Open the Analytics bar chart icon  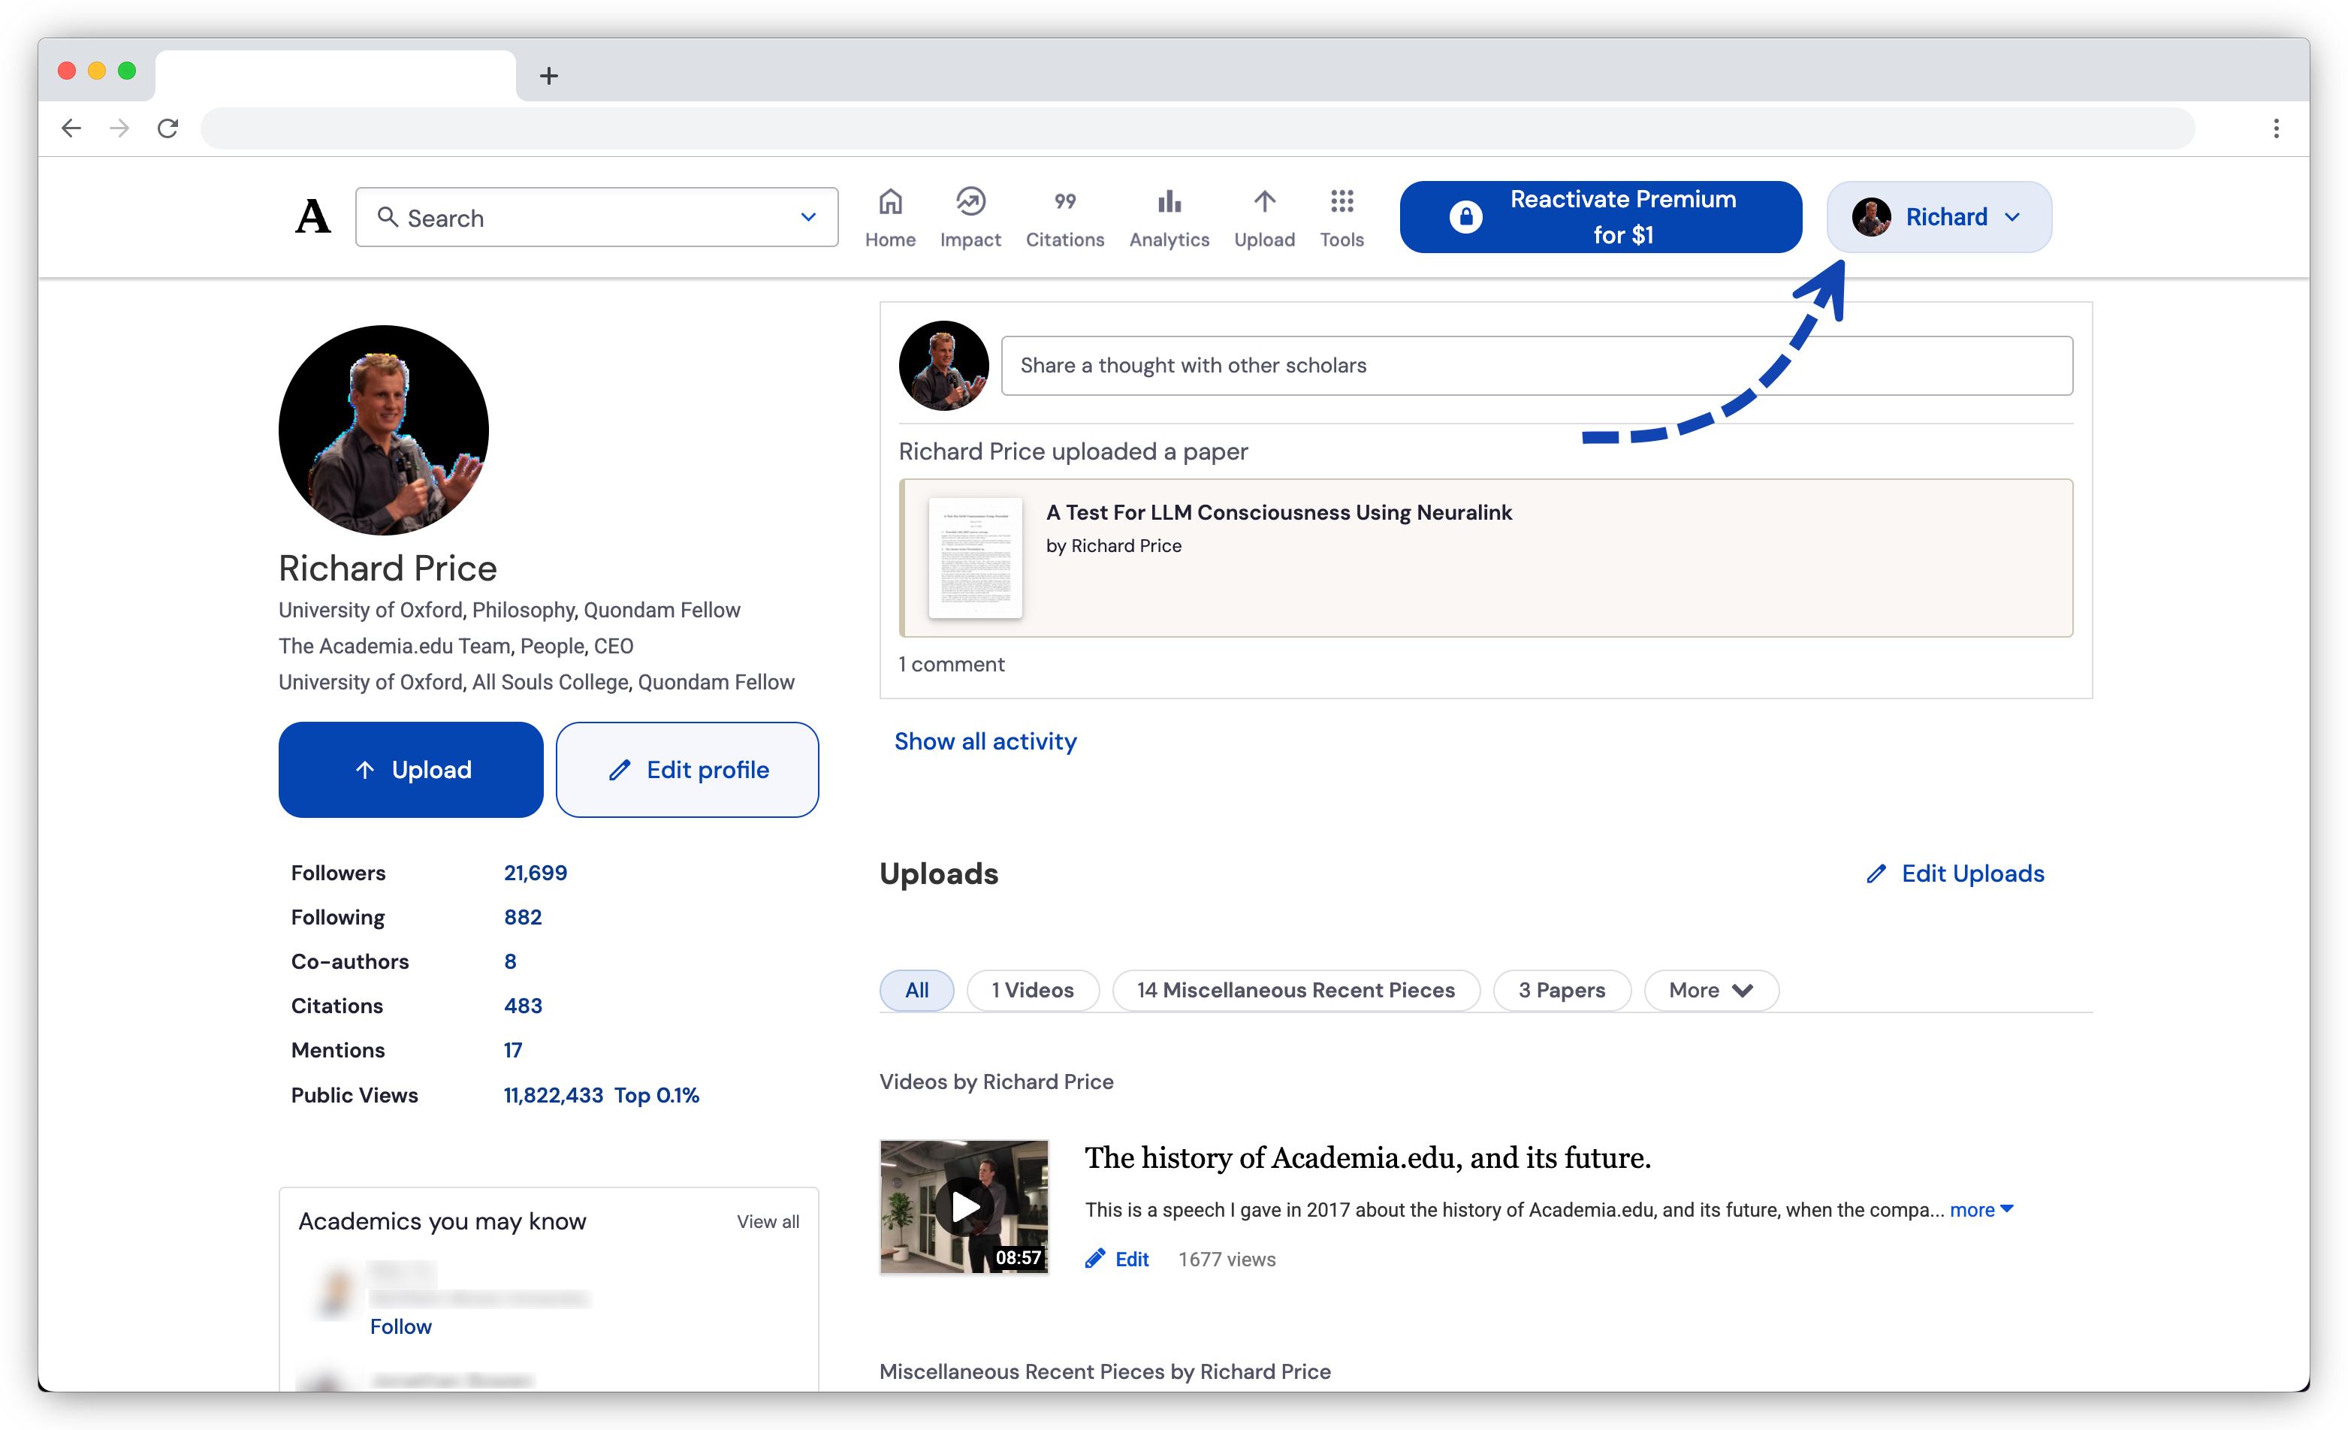tap(1168, 202)
